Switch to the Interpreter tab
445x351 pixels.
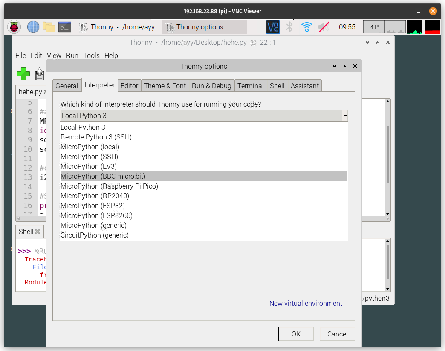[100, 85]
